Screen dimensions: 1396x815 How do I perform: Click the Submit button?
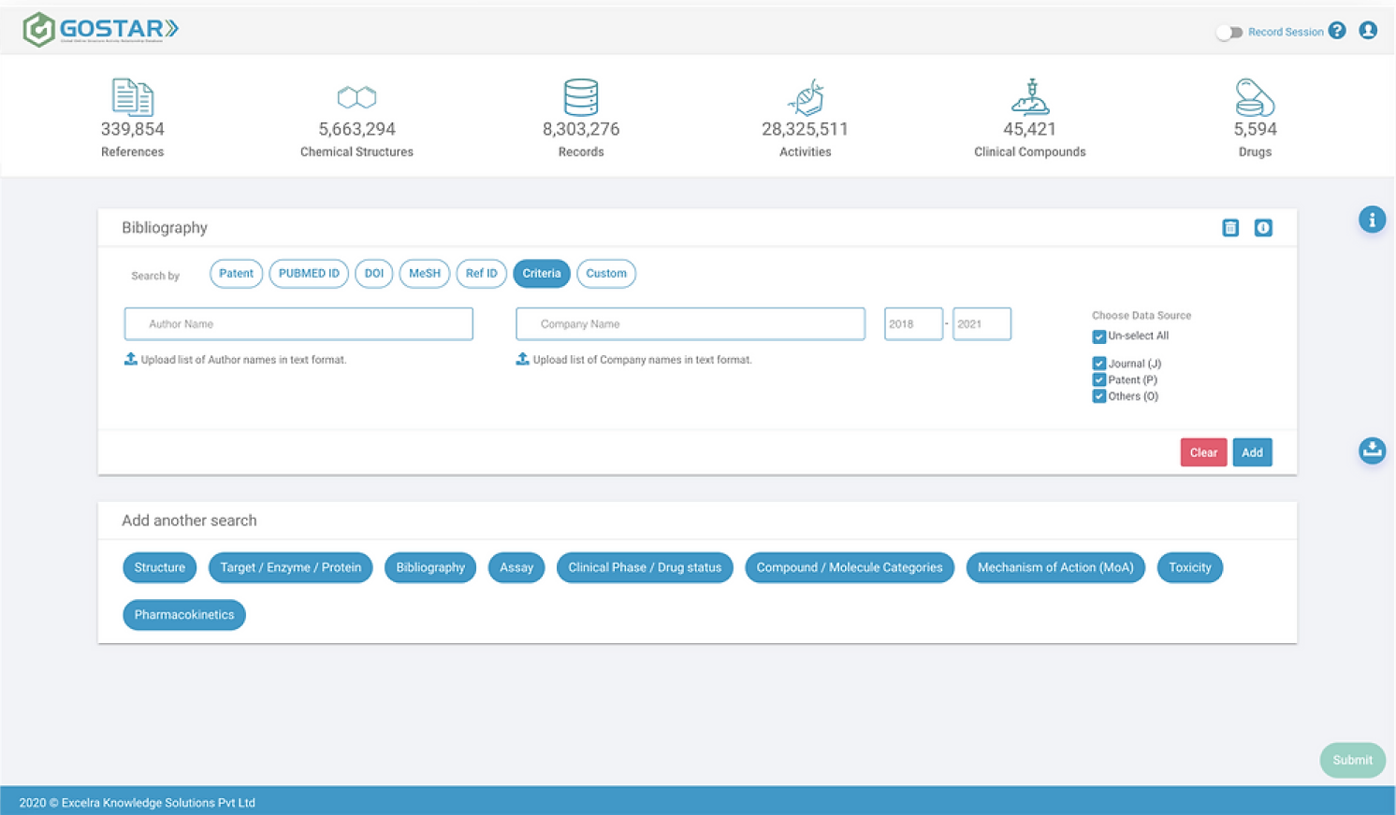[1353, 760]
